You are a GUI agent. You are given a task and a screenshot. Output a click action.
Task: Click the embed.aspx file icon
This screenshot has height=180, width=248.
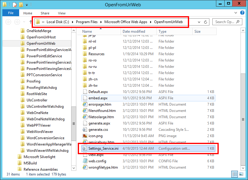(85, 98)
